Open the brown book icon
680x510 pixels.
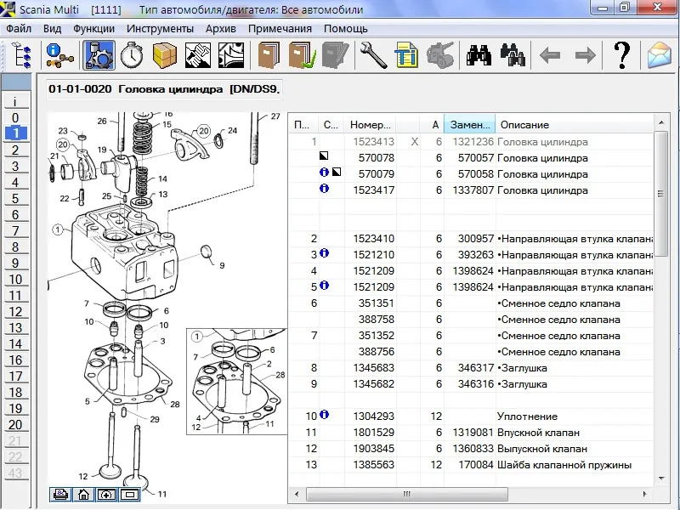269,55
